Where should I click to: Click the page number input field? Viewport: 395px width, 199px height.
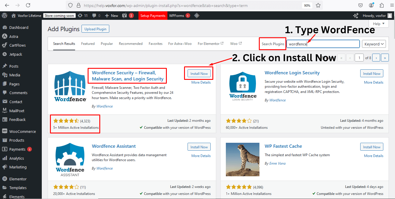tap(359, 57)
